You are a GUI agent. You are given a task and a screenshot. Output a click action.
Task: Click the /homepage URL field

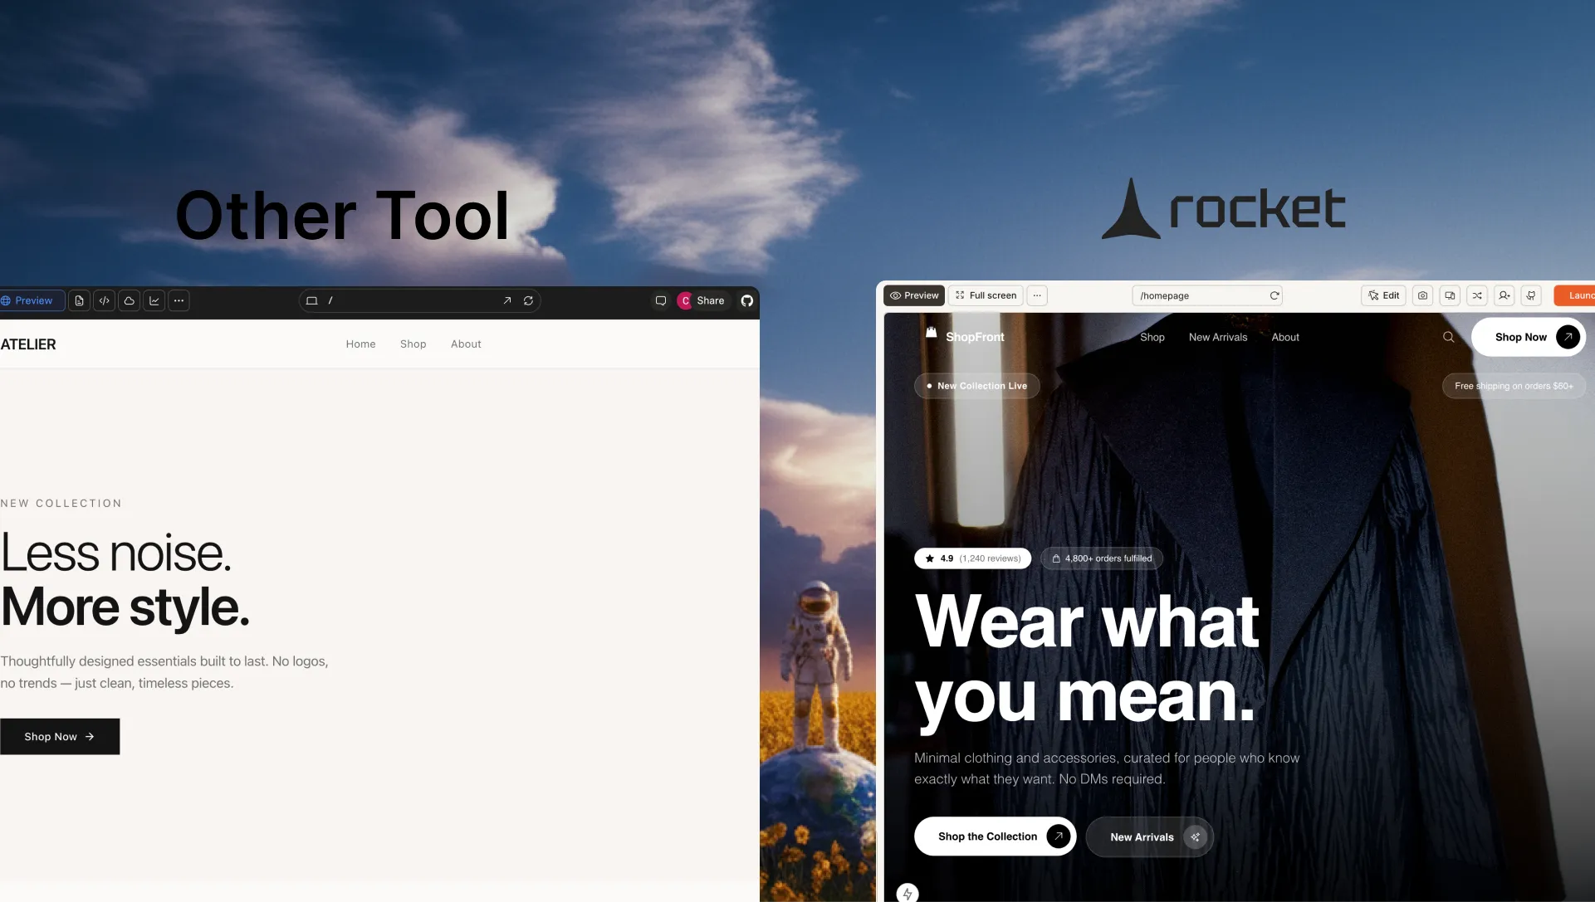pyautogui.click(x=1206, y=295)
